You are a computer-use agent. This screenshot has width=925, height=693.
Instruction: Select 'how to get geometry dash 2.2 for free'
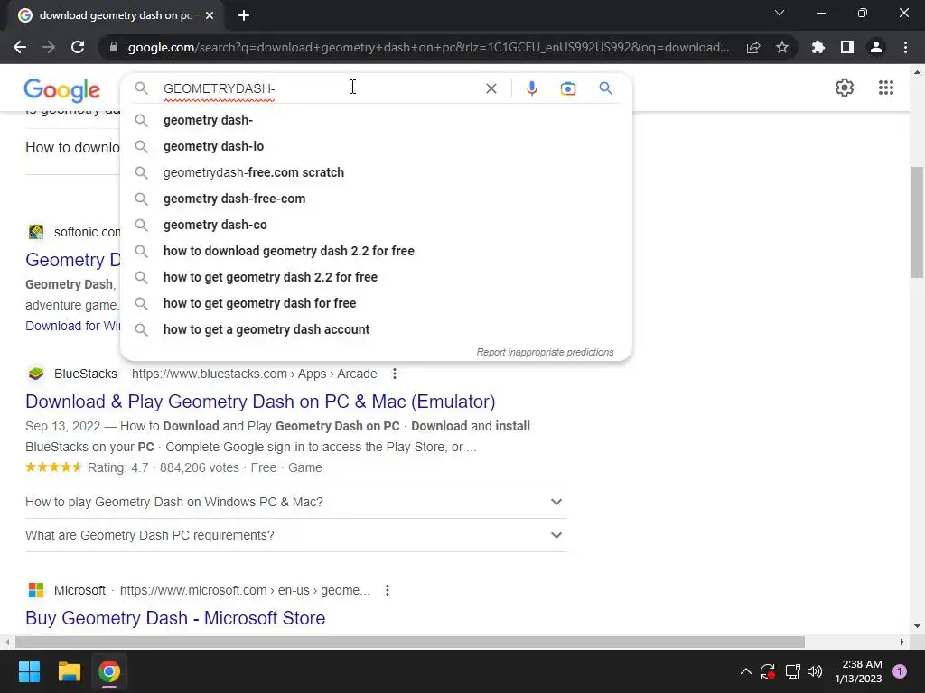376,277
